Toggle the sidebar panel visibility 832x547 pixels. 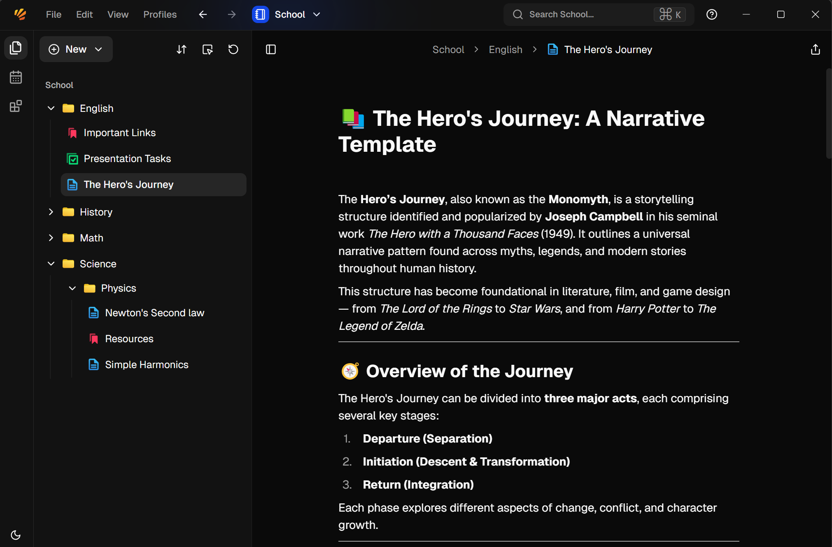pos(271,49)
